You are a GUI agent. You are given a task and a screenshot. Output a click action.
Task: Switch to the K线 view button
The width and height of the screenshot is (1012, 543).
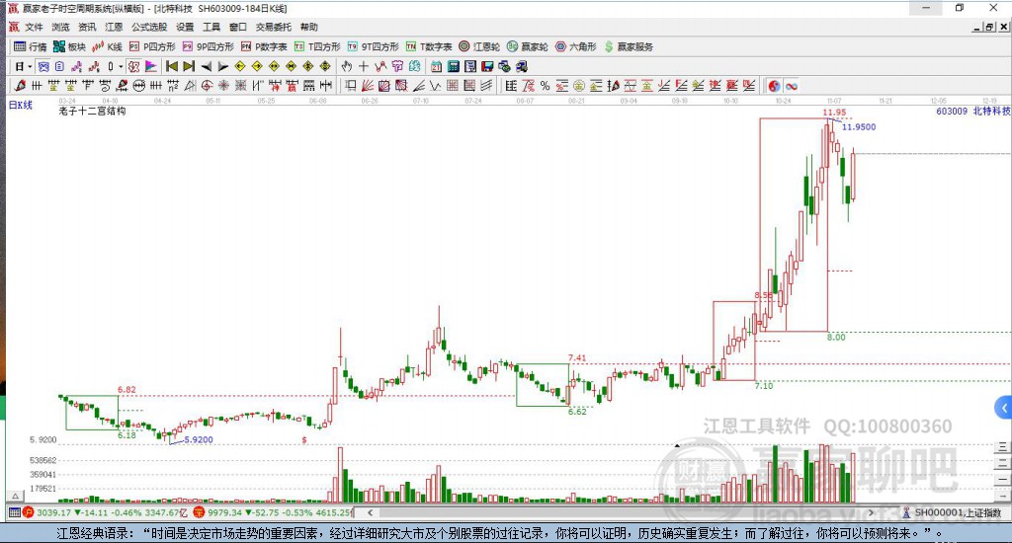[107, 46]
